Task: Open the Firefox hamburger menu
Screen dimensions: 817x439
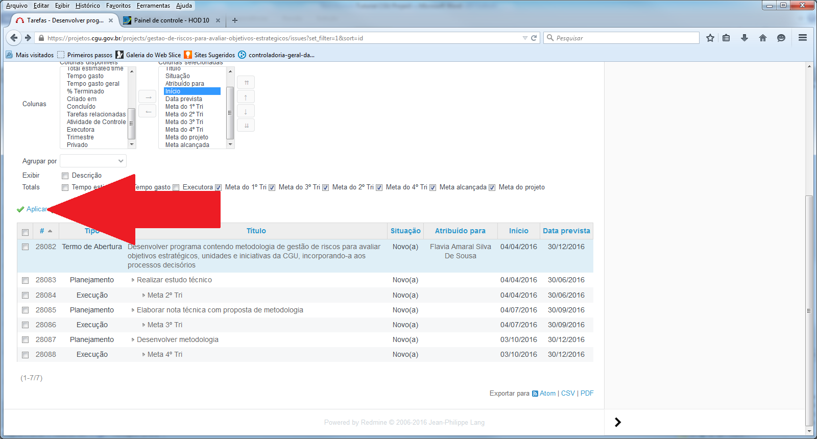Action: click(x=803, y=38)
